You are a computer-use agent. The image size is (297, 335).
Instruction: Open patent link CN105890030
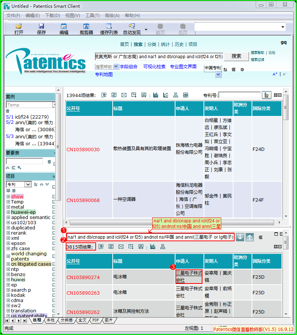(x=83, y=149)
